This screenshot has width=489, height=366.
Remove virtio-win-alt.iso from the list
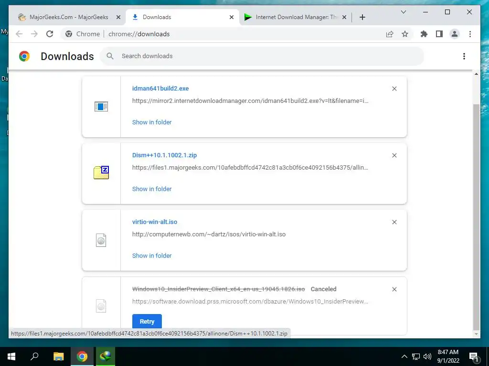click(394, 222)
